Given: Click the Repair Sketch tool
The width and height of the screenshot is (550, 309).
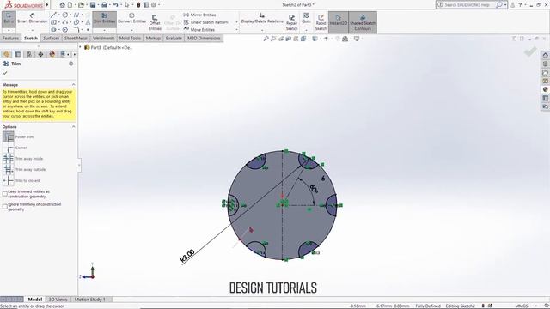Looking at the screenshot, I should click(x=291, y=22).
